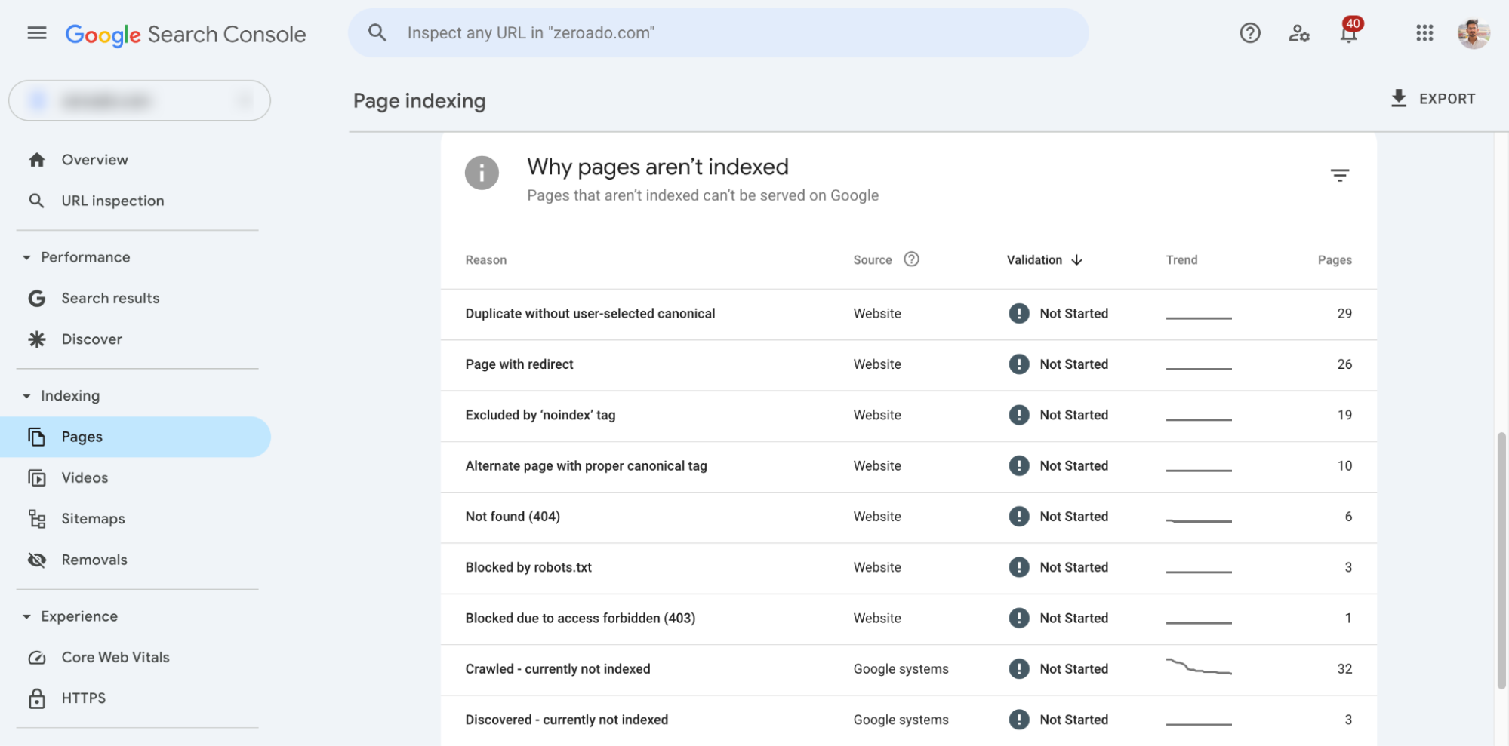Click the info icon next to Why pages aren't indexed
The width and height of the screenshot is (1509, 746).
[482, 172]
